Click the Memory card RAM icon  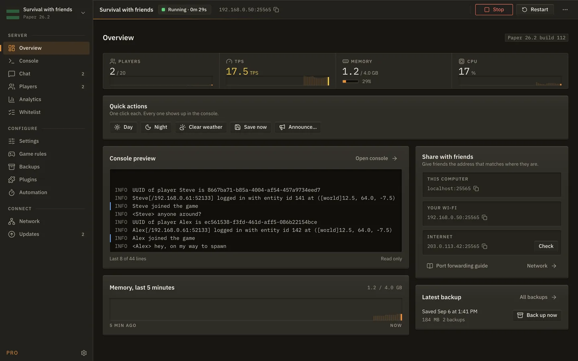346,61
